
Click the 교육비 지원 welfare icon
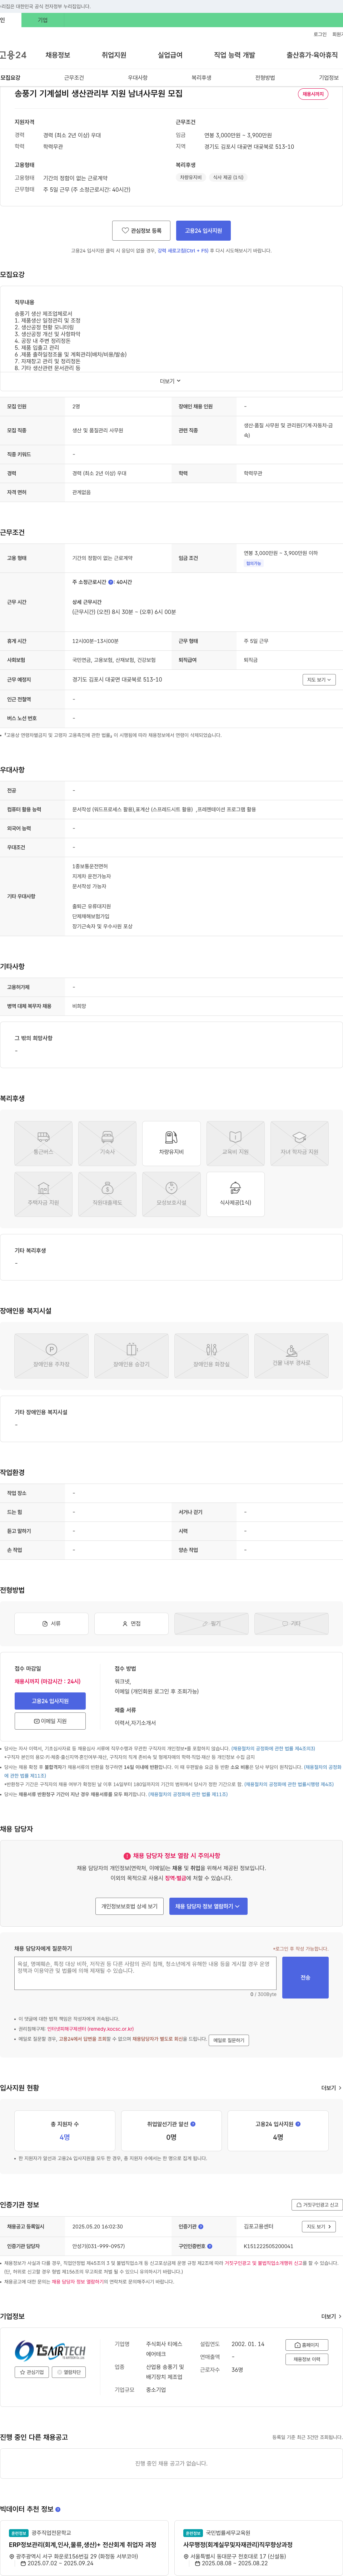coord(235,1143)
